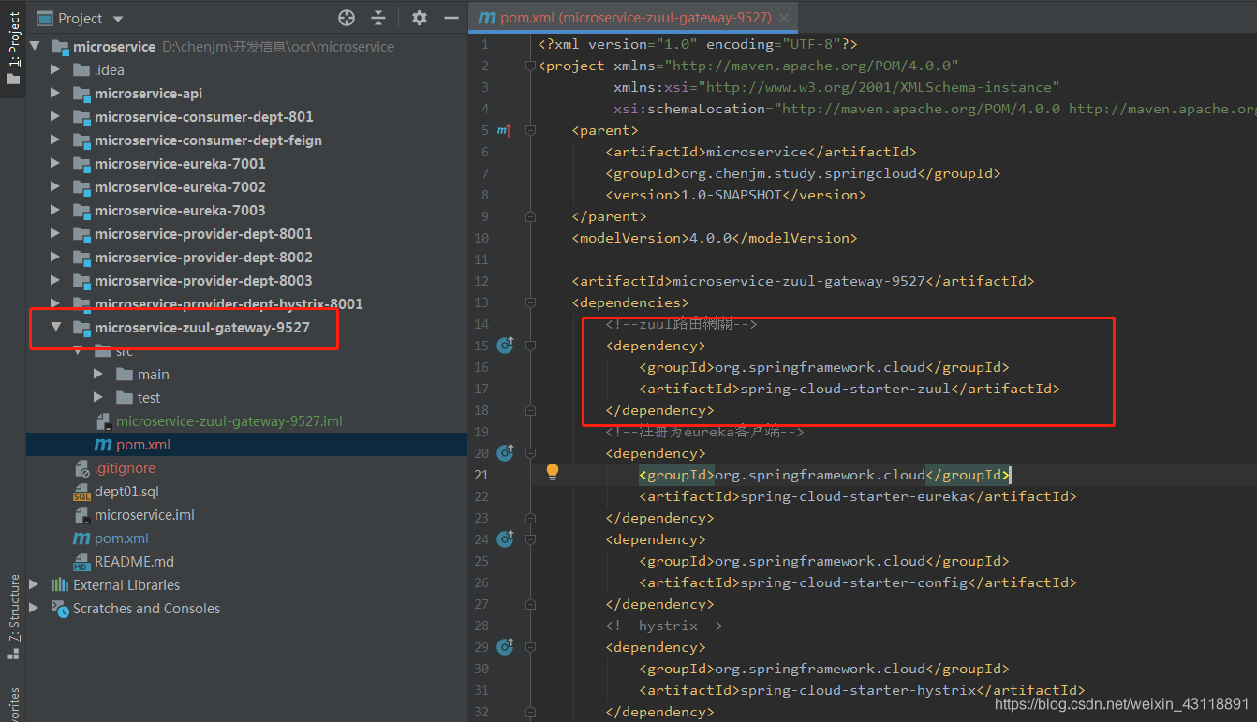Select the README.md file
Screen dimensions: 1257x722
pyautogui.click(x=134, y=562)
